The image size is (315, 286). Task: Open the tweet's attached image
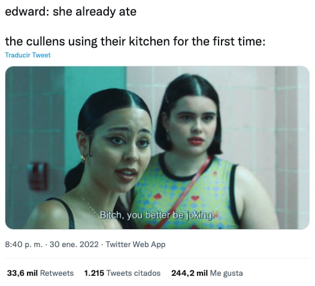157,148
